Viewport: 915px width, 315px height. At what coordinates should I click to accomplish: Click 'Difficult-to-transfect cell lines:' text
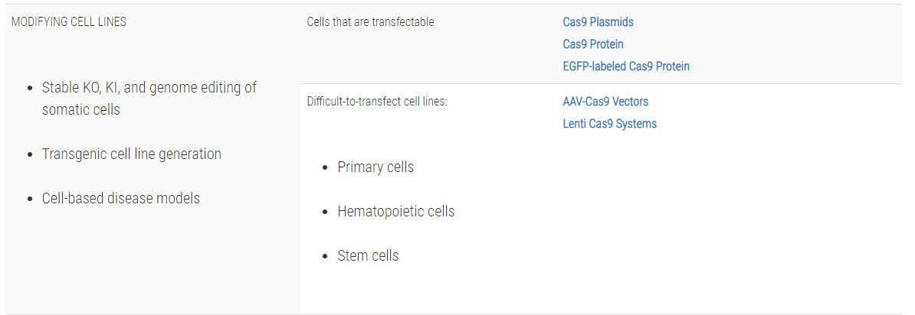tap(376, 102)
